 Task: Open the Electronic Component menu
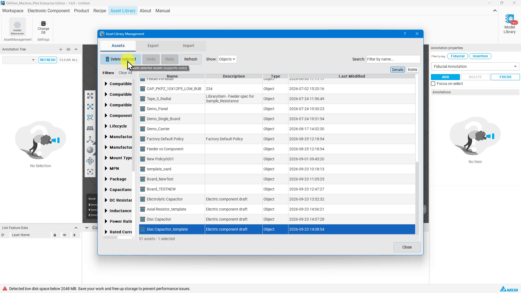[49, 11]
